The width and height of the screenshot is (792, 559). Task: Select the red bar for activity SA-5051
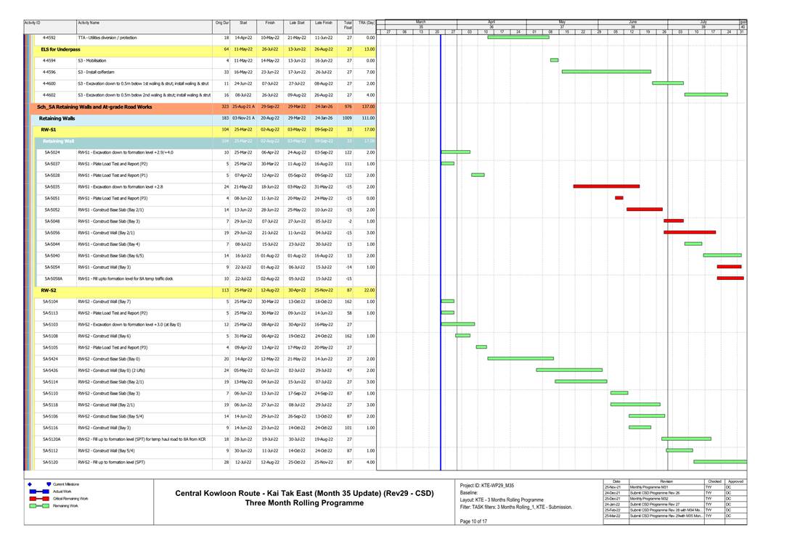619,198
